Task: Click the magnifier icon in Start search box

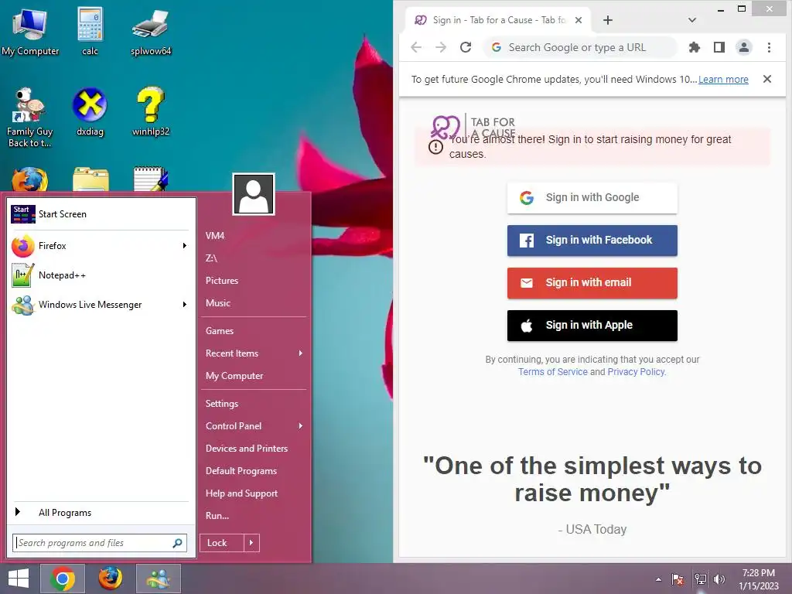Action: tap(177, 543)
